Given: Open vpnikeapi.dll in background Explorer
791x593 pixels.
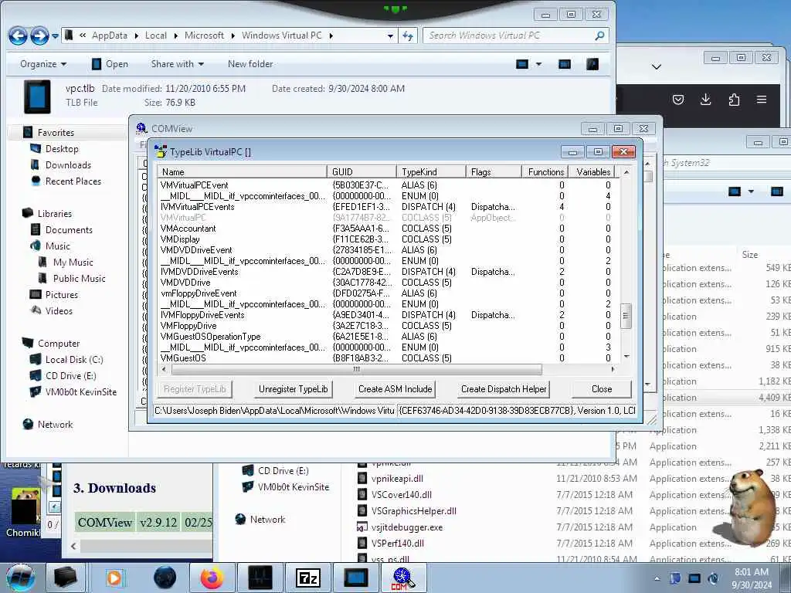Looking at the screenshot, I should tap(397, 479).
